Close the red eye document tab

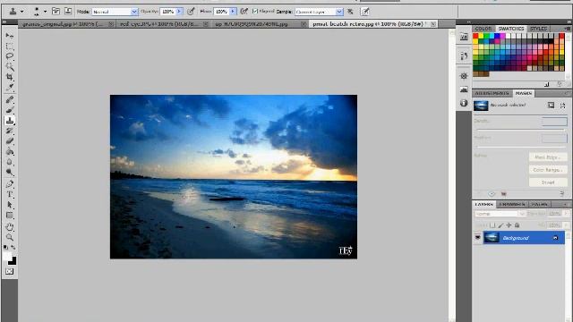[x=206, y=24]
